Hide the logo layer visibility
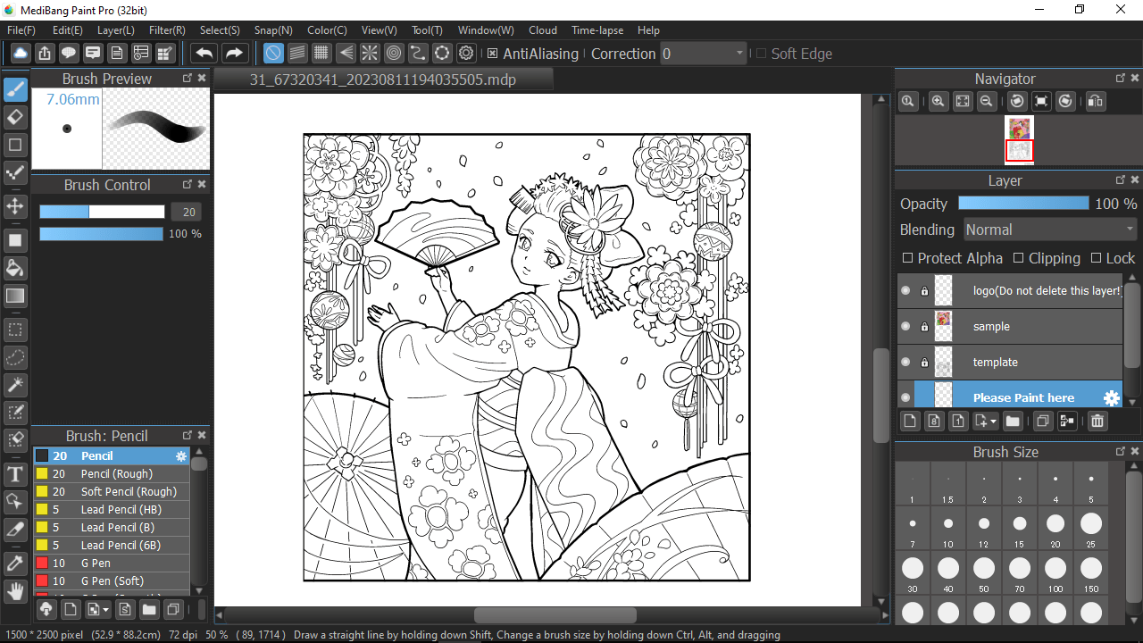The image size is (1143, 643). coord(905,290)
